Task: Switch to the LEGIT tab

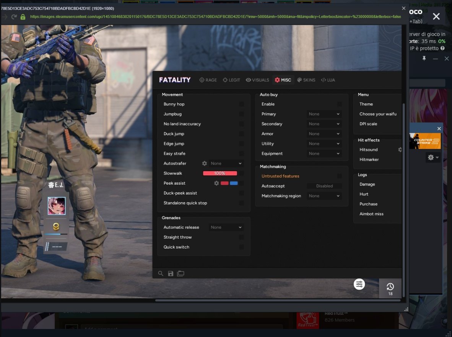Action: [x=231, y=80]
